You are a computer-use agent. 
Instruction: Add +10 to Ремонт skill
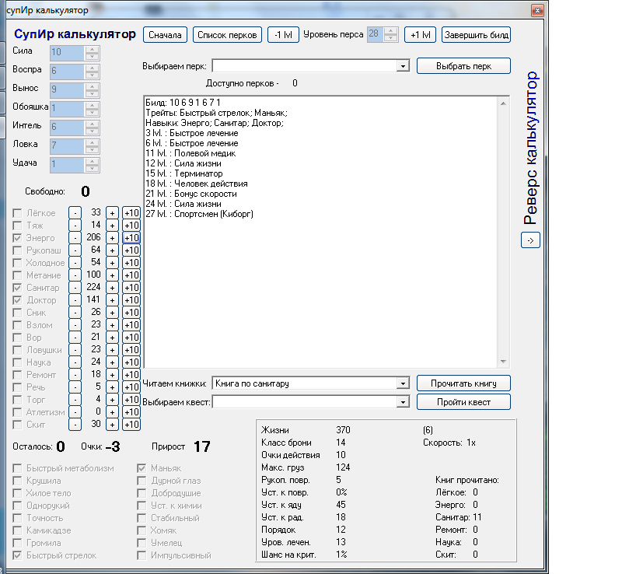point(131,375)
